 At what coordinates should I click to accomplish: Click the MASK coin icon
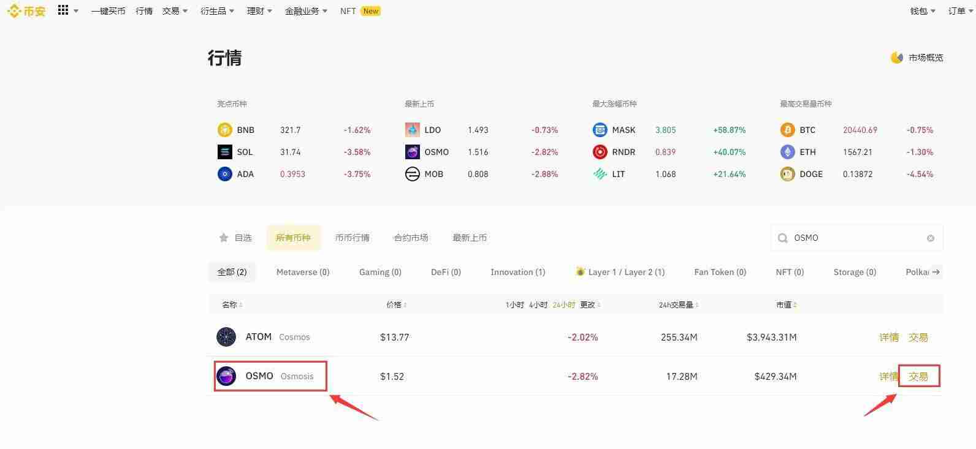[x=600, y=130]
